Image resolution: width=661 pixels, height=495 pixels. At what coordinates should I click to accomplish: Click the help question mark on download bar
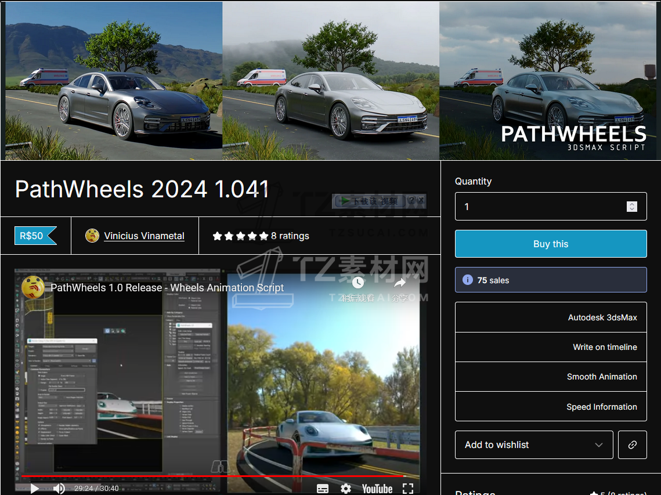coord(411,201)
